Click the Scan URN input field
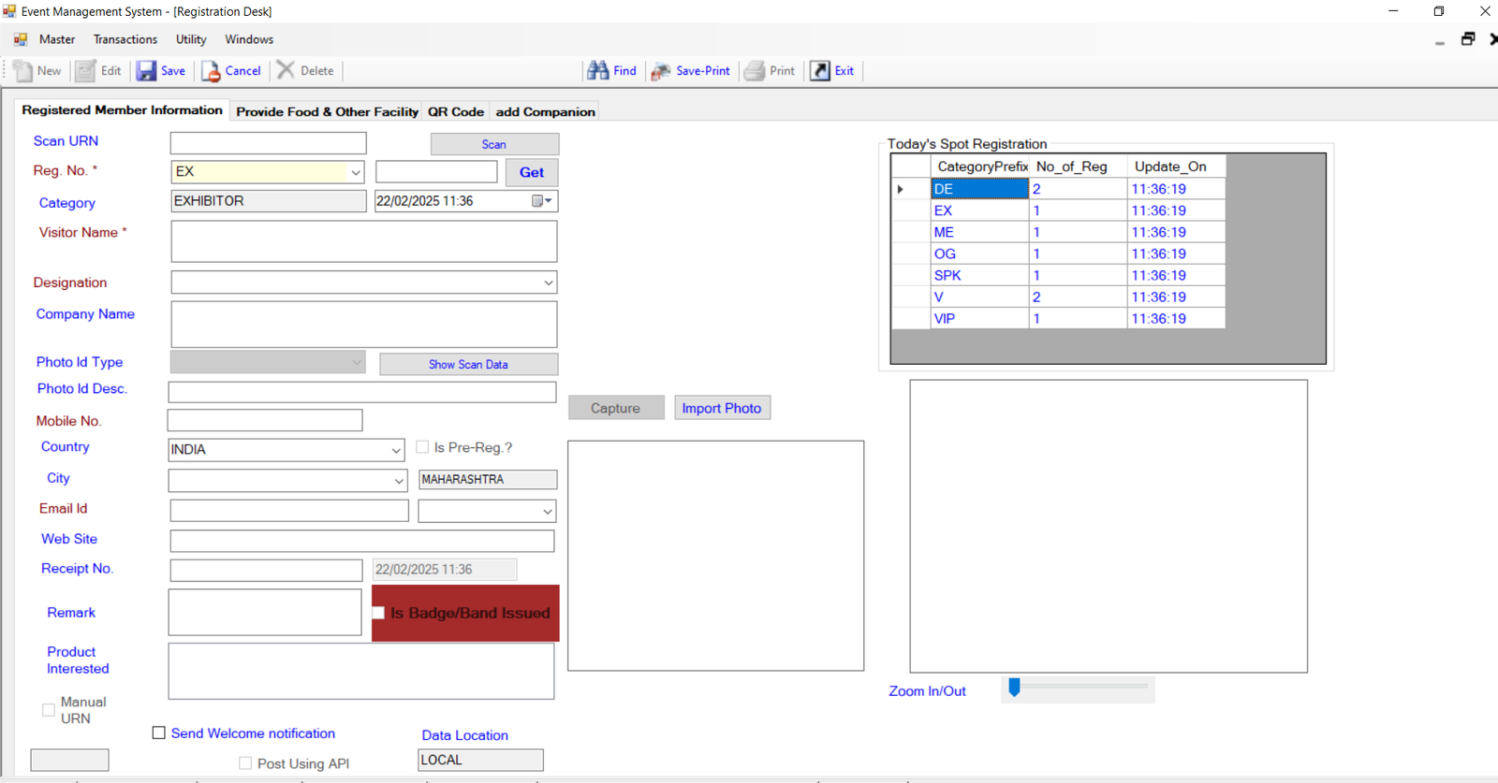1498x783 pixels. click(x=268, y=143)
